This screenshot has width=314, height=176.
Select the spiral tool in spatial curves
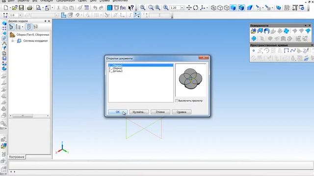(x=306, y=51)
